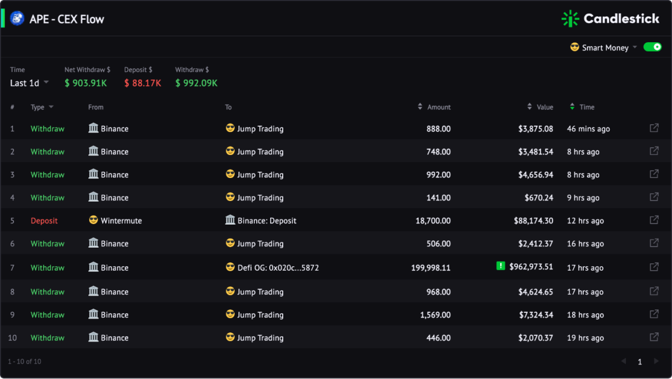This screenshot has width=672, height=379.
Task: Expand the Smart Money filter dropdown
Action: pos(604,48)
